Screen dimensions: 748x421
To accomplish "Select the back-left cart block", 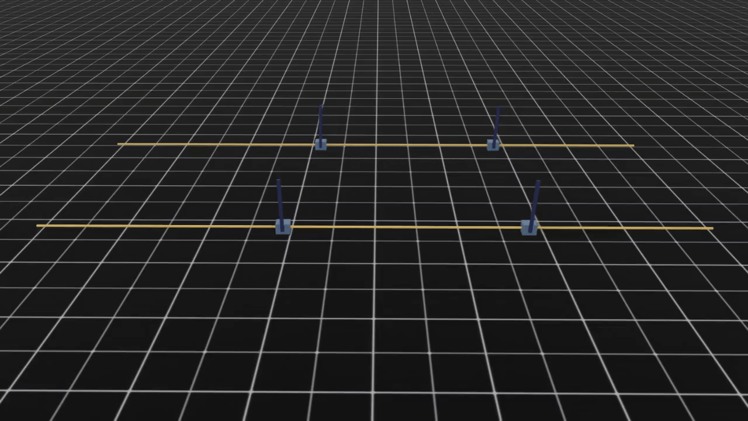I will coord(321,144).
